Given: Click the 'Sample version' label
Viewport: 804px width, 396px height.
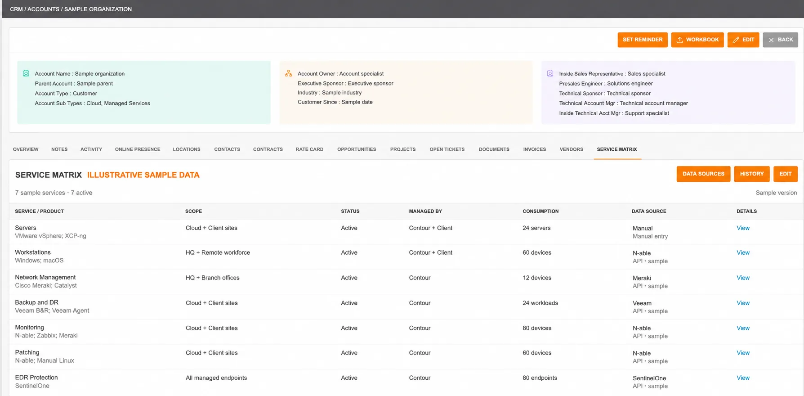Looking at the screenshot, I should point(776,193).
